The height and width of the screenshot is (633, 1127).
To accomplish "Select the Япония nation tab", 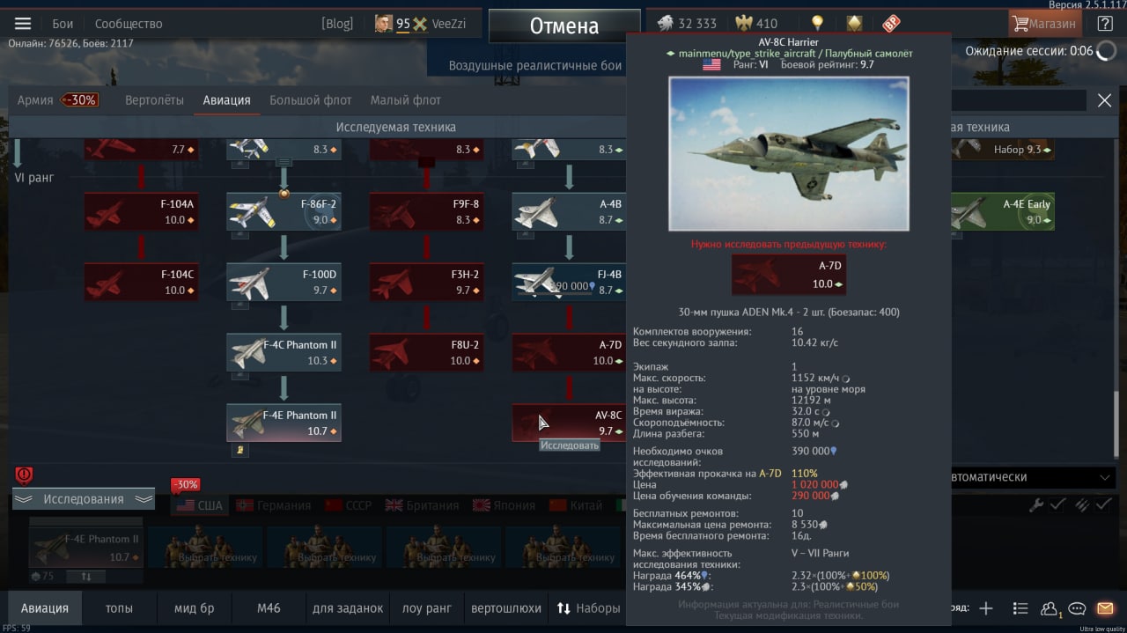I will 503,505.
